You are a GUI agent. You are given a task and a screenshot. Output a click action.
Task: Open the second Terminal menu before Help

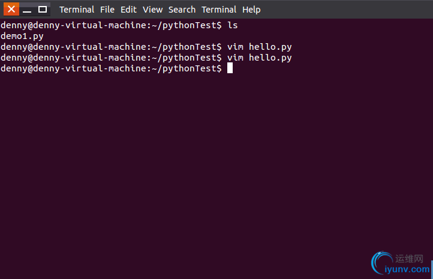pos(219,10)
